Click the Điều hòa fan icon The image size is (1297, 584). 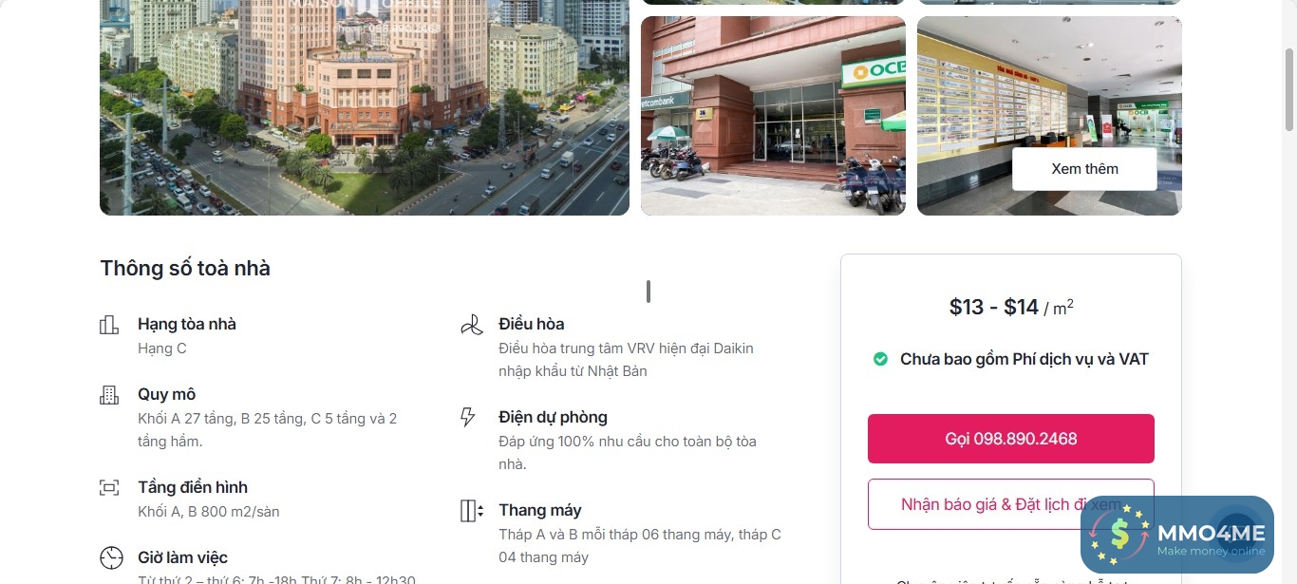click(470, 325)
